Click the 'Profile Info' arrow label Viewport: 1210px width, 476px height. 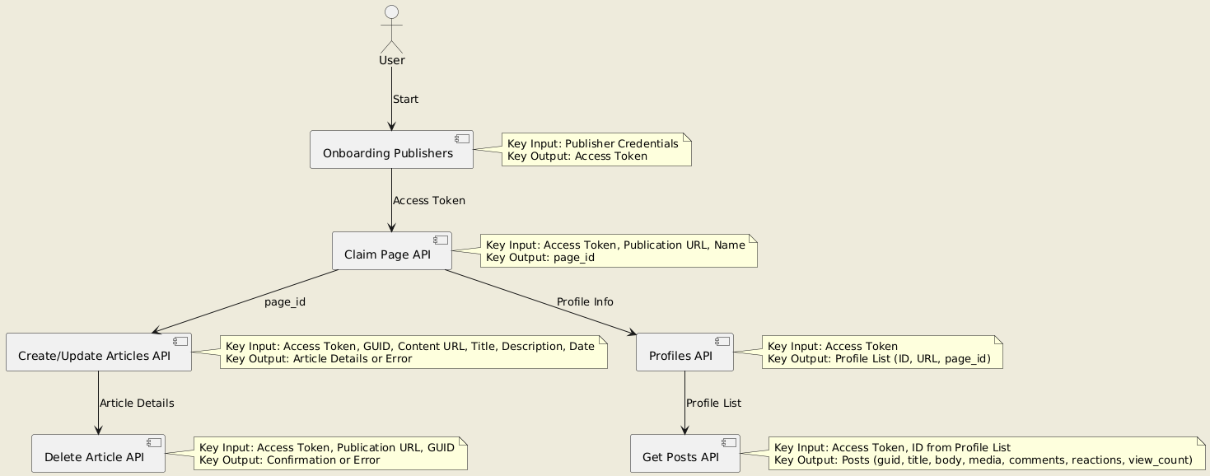coord(585,302)
